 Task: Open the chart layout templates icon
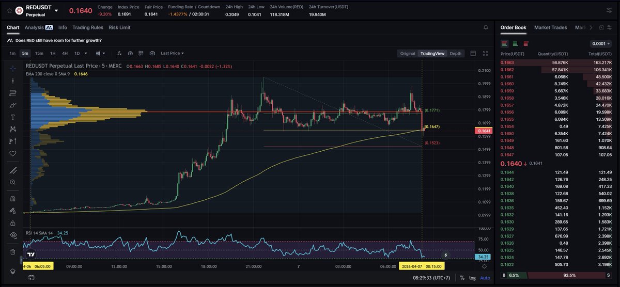(141, 53)
